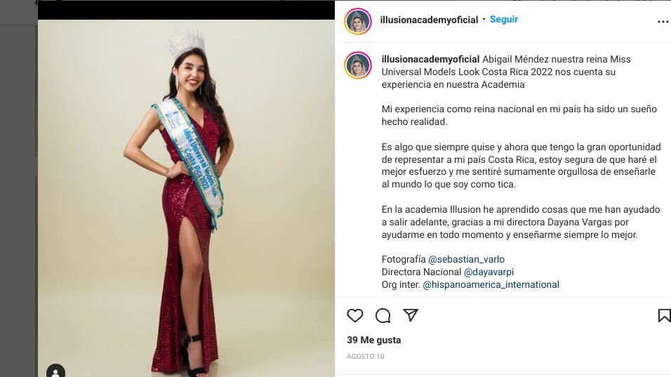Click the caption paragraph mentioning Dayana Vargas

(510, 222)
